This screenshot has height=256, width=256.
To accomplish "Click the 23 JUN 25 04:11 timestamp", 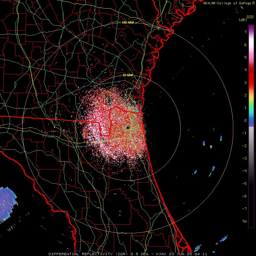I will [x=187, y=254].
